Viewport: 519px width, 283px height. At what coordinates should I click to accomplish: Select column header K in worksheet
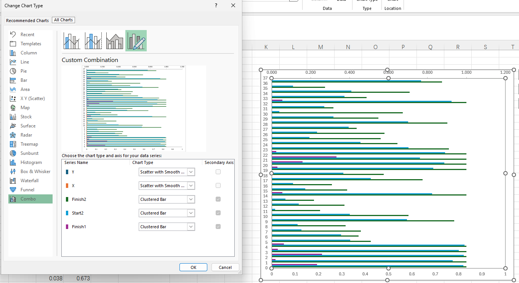(266, 47)
